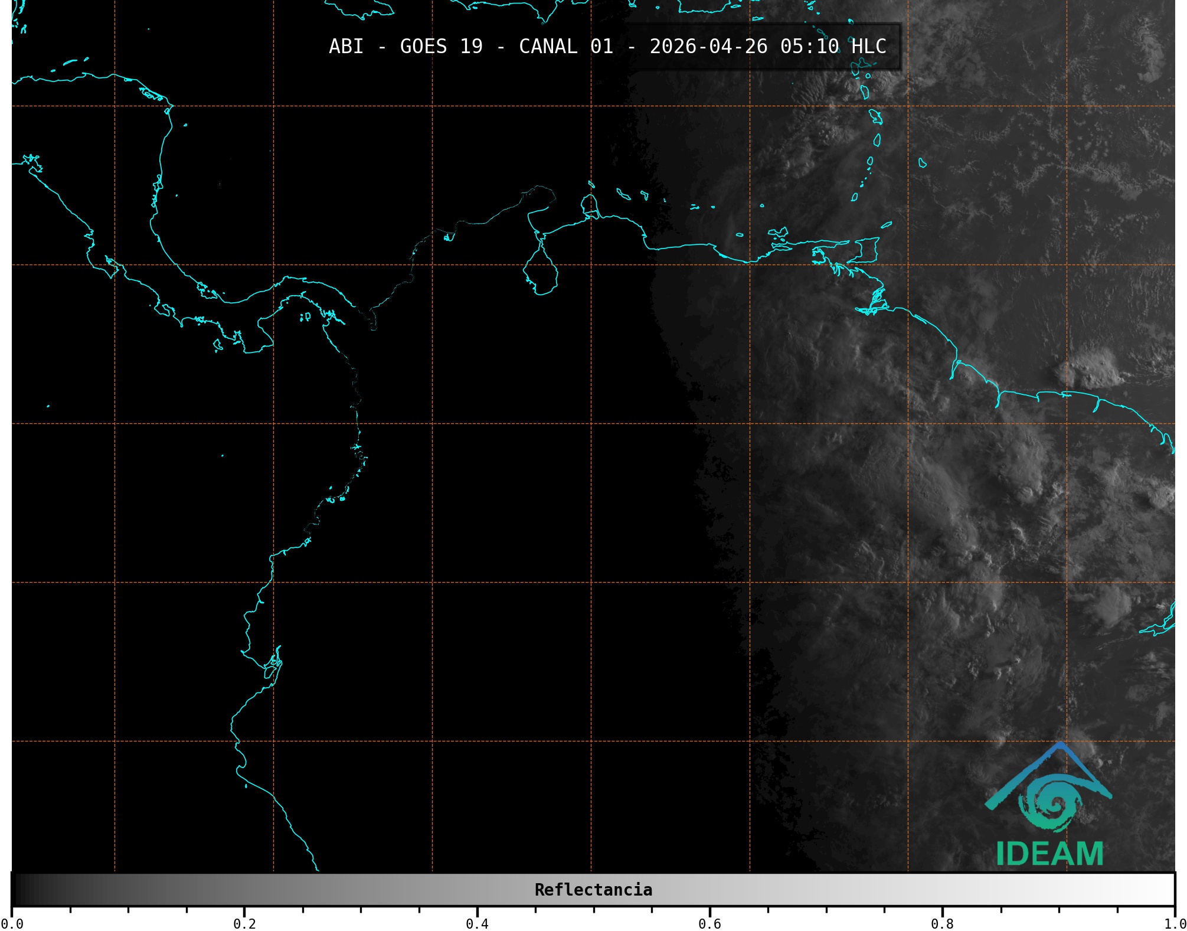Click the Reflectancia colorbar label
1187x931 pixels.
593,890
